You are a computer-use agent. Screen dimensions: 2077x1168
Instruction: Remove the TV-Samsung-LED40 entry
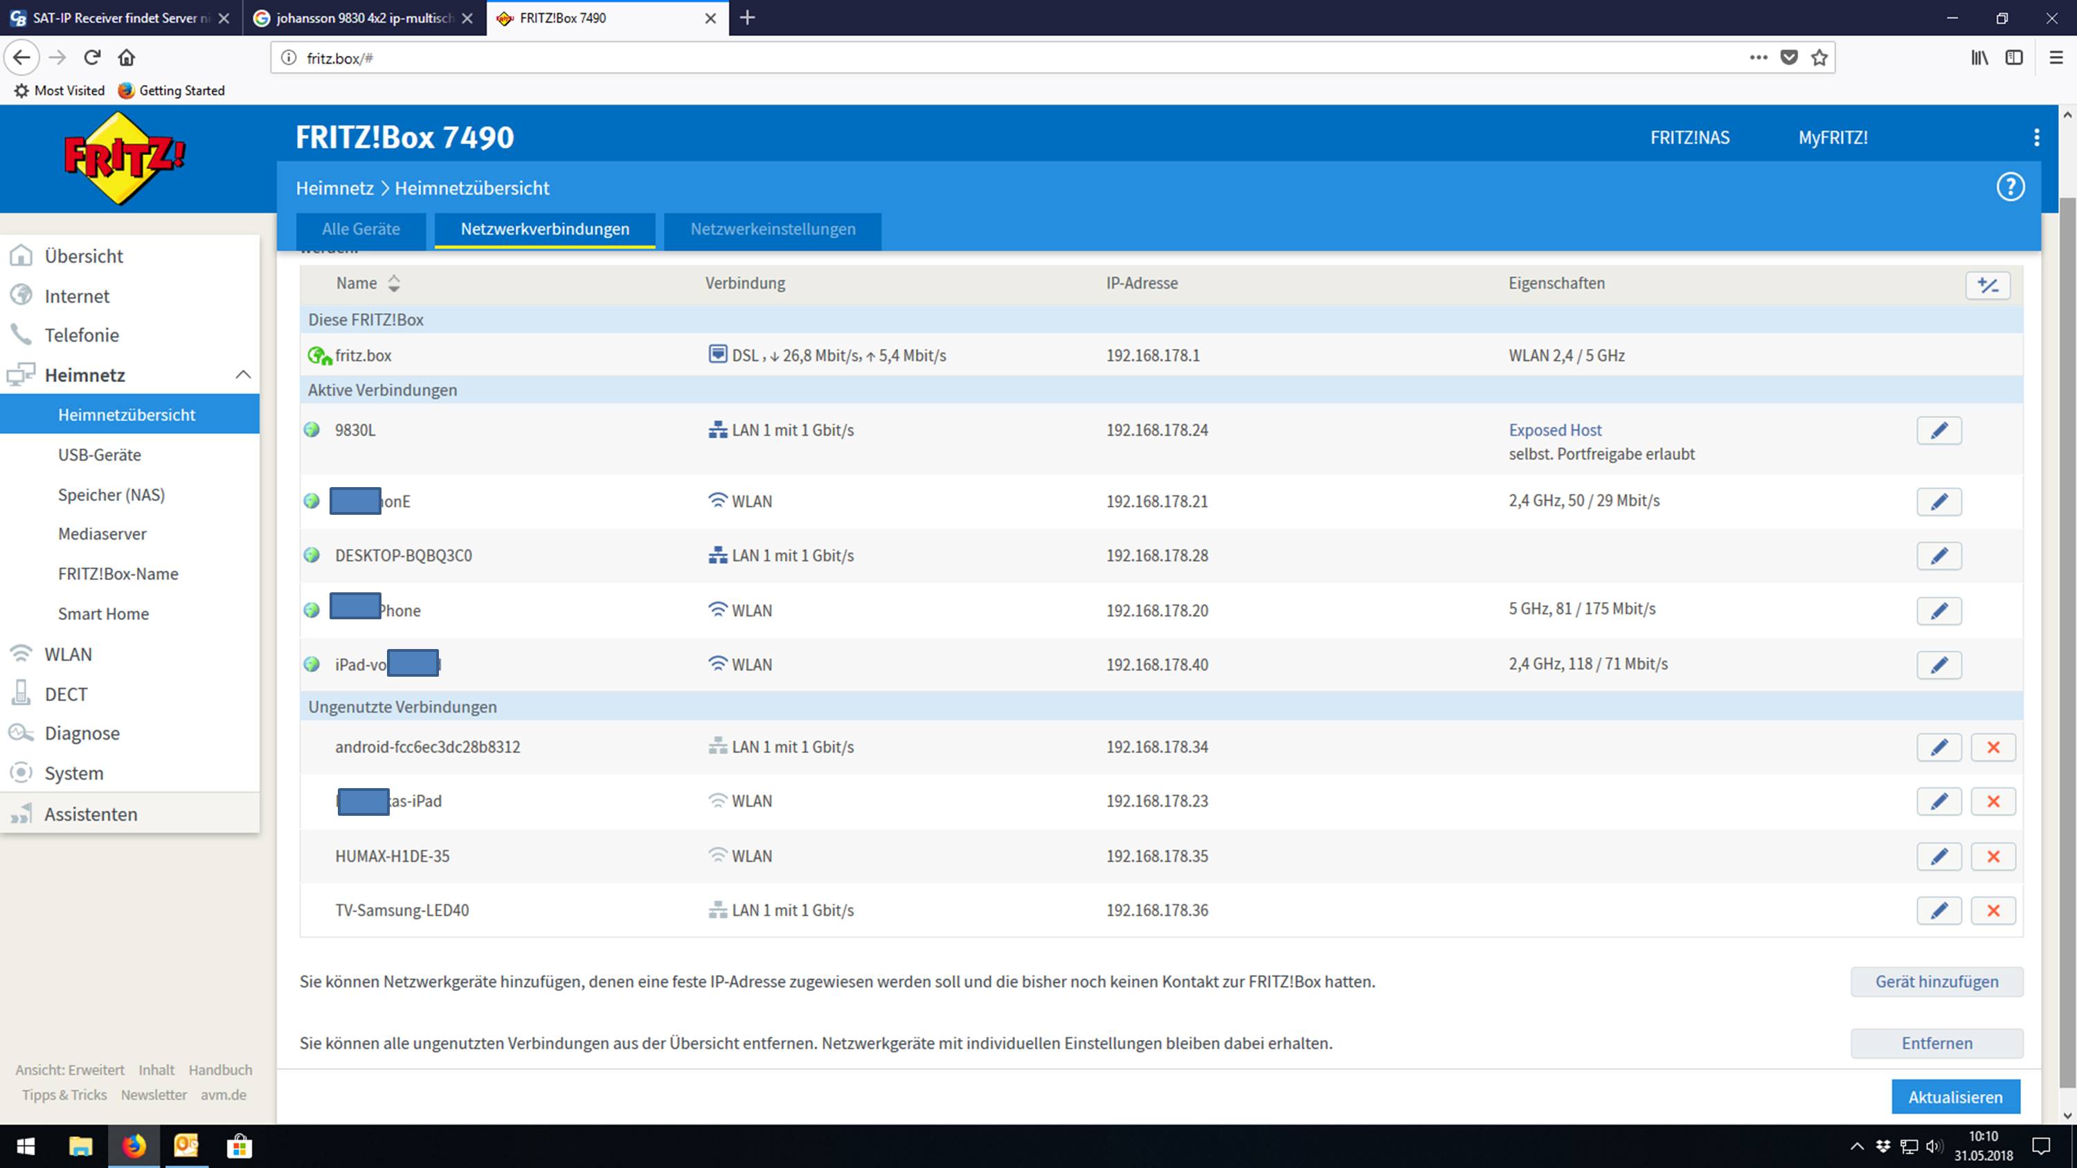click(x=1993, y=910)
